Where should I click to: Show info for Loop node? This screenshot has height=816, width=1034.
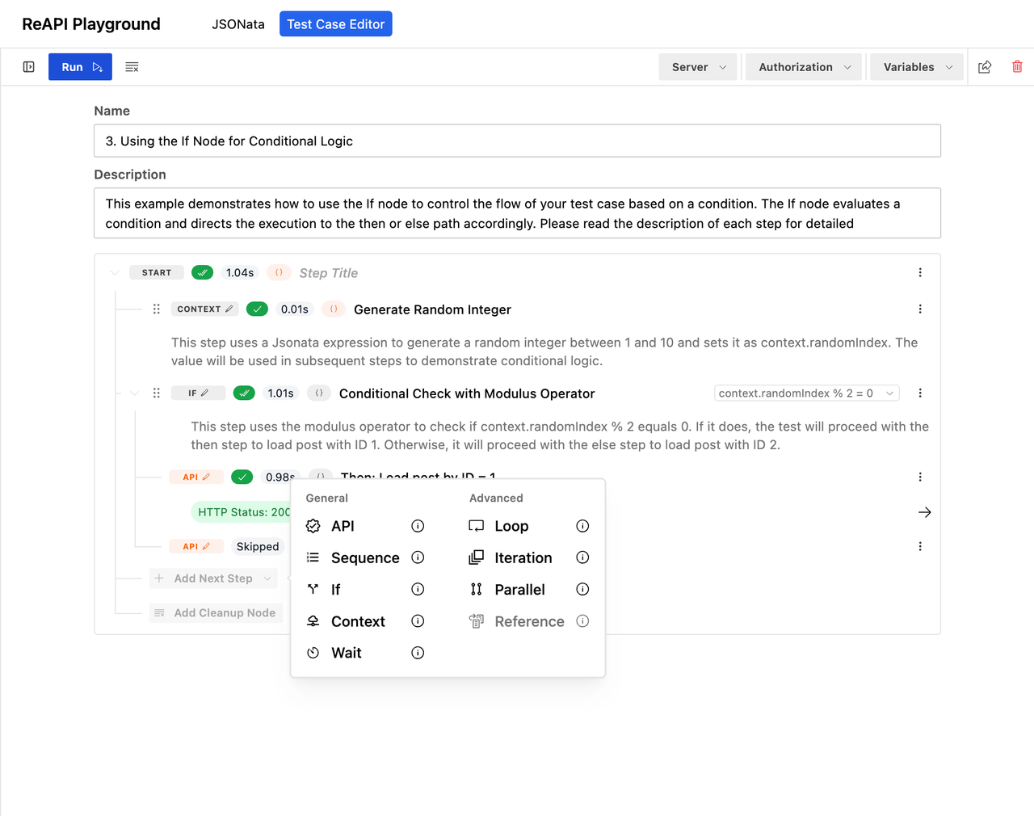tap(582, 526)
